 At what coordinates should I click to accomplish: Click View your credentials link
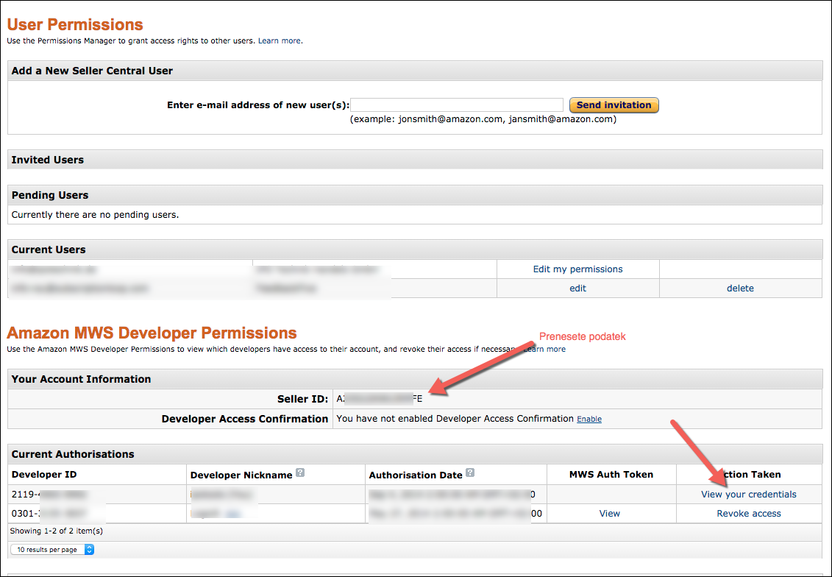point(749,494)
